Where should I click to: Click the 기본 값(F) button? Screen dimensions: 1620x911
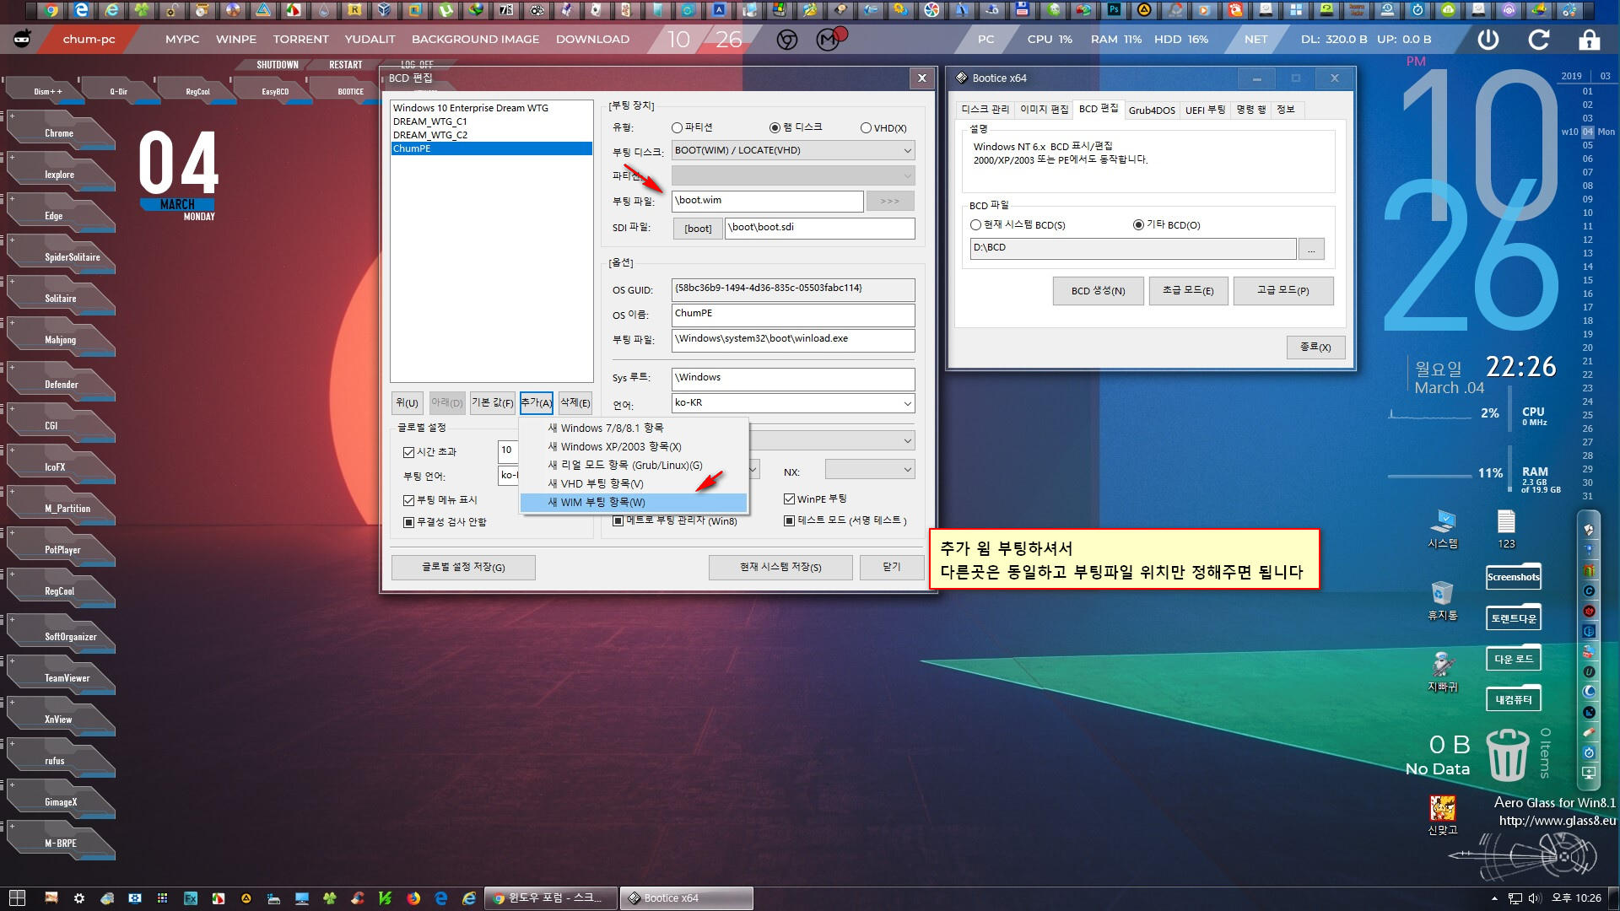493,403
